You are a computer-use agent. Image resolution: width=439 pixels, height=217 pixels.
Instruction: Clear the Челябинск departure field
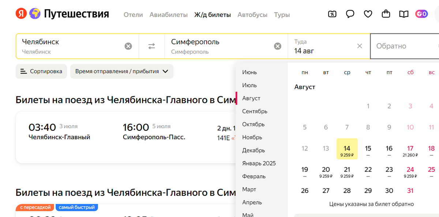point(128,46)
